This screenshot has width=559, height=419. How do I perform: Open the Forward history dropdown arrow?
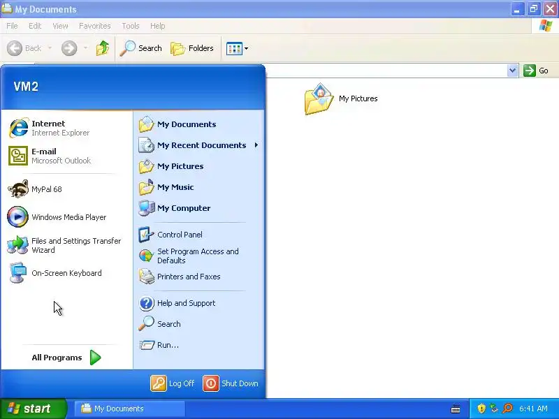coord(85,48)
